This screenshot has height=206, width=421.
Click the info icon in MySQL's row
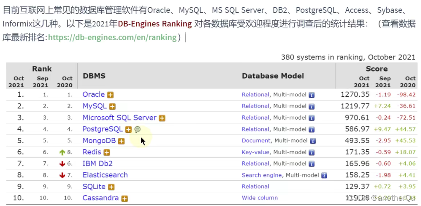[312, 106]
